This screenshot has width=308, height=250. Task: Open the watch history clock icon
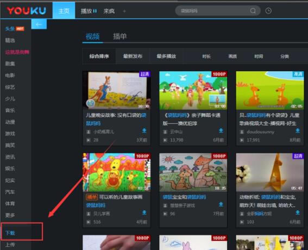click(x=268, y=11)
